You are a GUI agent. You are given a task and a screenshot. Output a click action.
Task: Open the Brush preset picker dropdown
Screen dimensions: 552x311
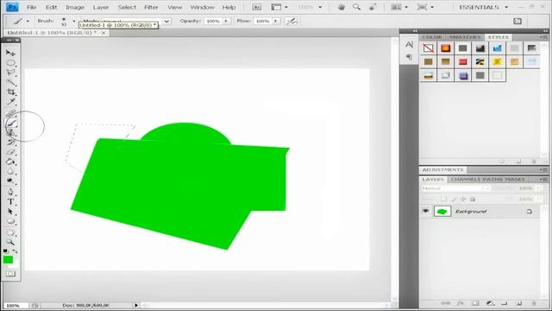point(74,21)
